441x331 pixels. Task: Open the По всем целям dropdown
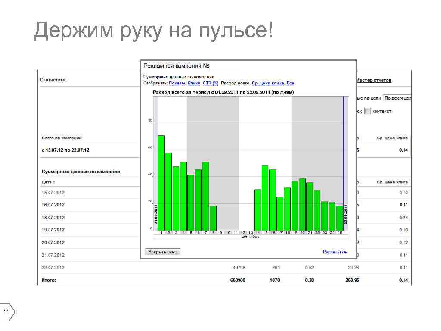pos(398,98)
